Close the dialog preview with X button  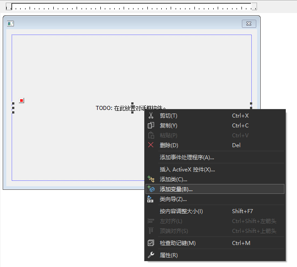point(249,24)
